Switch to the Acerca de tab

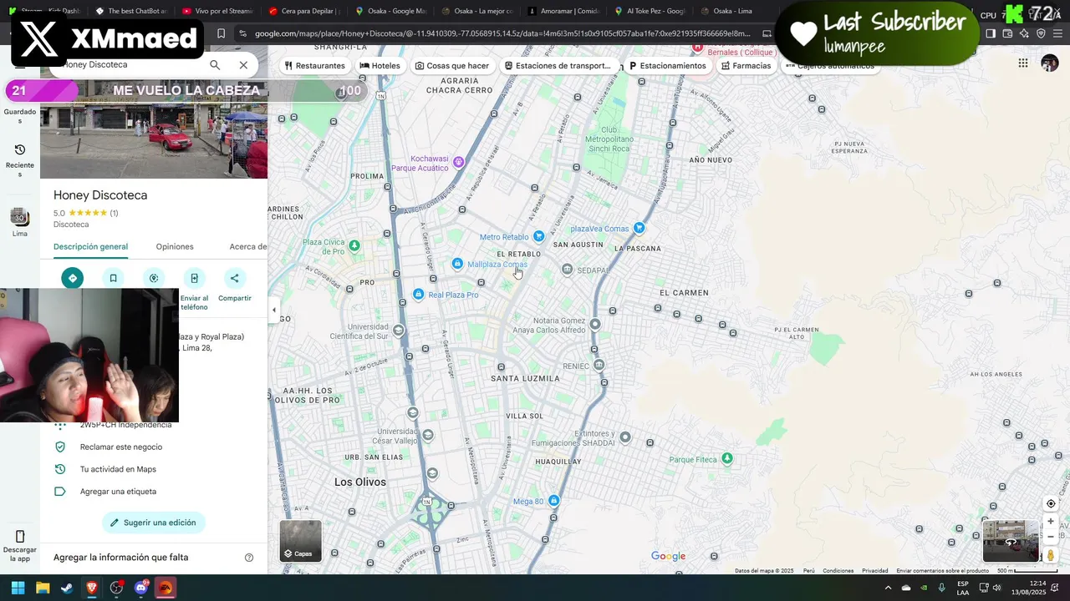point(248,247)
